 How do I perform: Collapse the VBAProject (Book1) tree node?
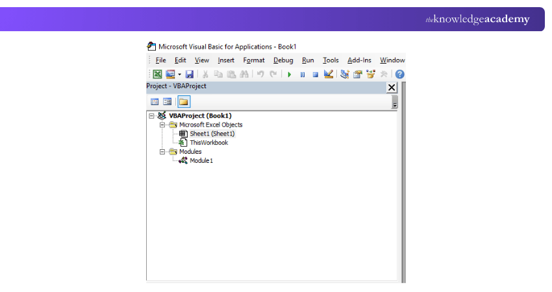[x=152, y=116]
